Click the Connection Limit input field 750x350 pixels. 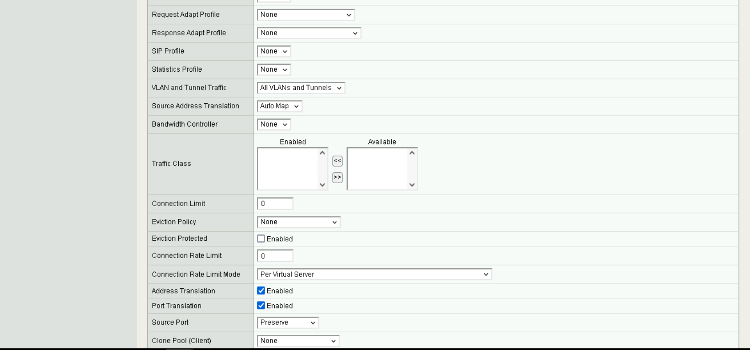[x=275, y=204]
